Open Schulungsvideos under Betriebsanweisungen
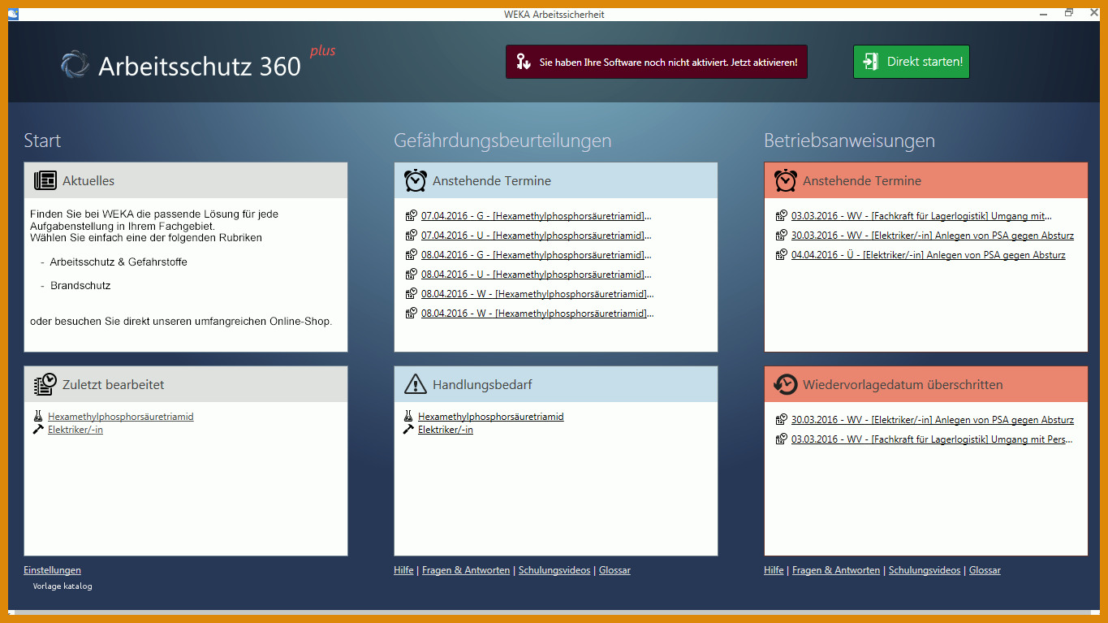Screen dimensions: 1108x623 tap(925, 570)
